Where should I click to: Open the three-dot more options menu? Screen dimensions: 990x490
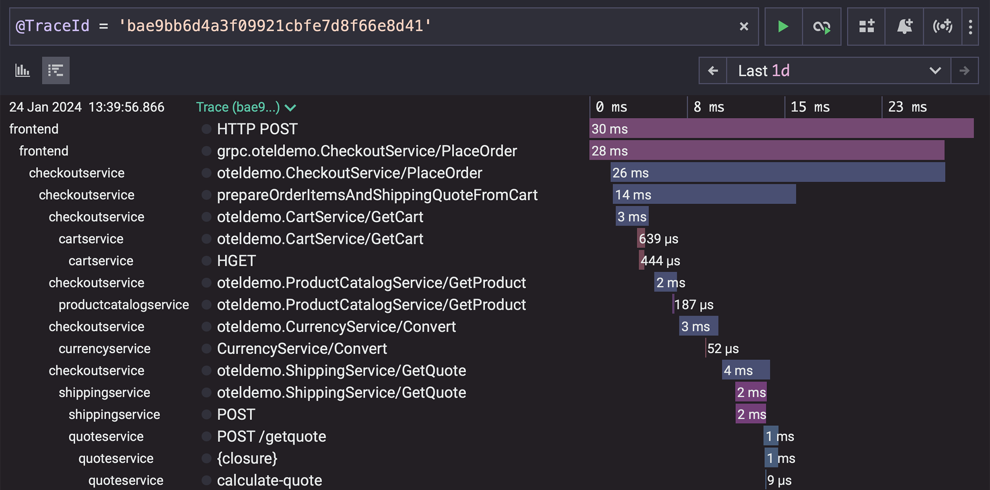pos(970,27)
